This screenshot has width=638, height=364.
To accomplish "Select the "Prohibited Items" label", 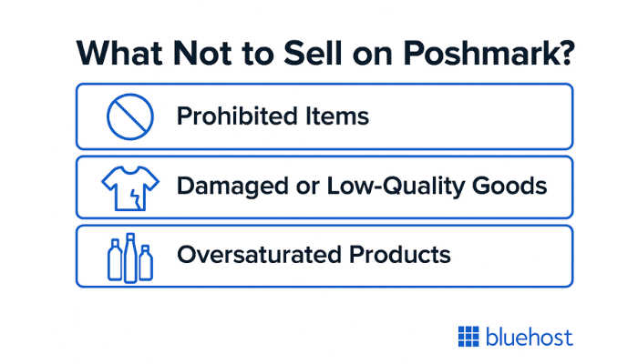I will click(273, 116).
